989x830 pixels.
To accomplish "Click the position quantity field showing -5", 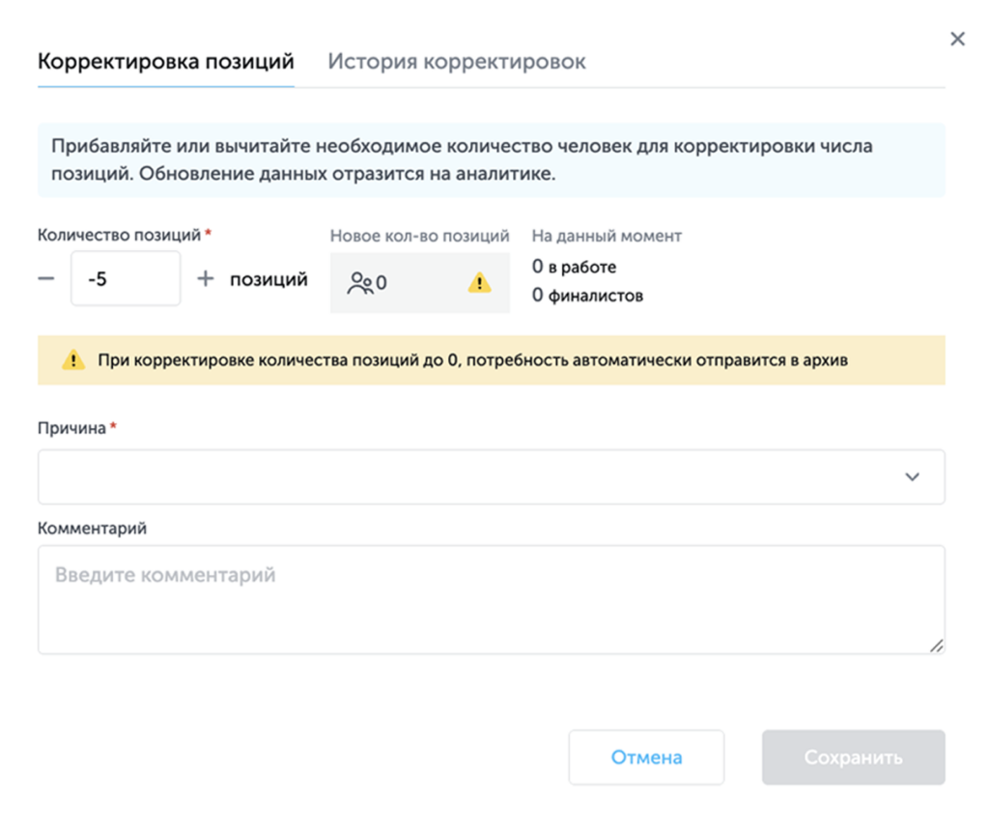I will (126, 278).
